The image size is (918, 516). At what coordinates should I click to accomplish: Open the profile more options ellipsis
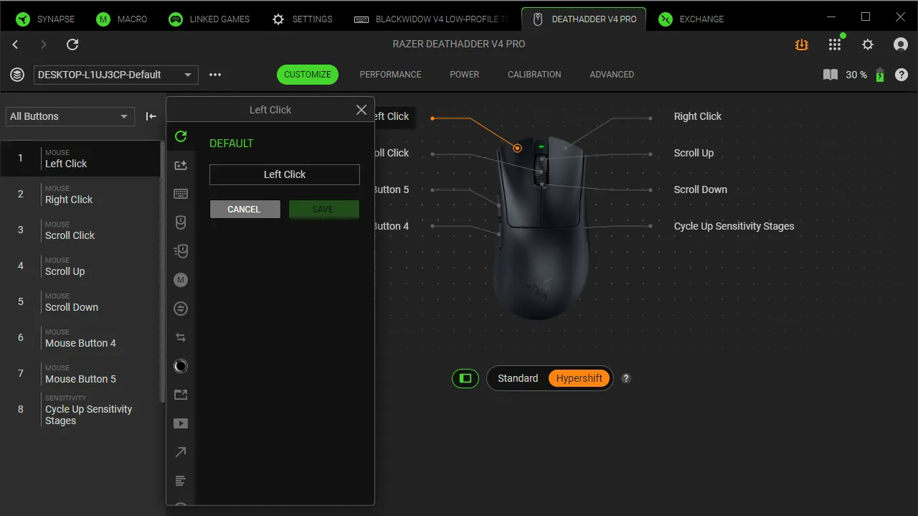(215, 75)
